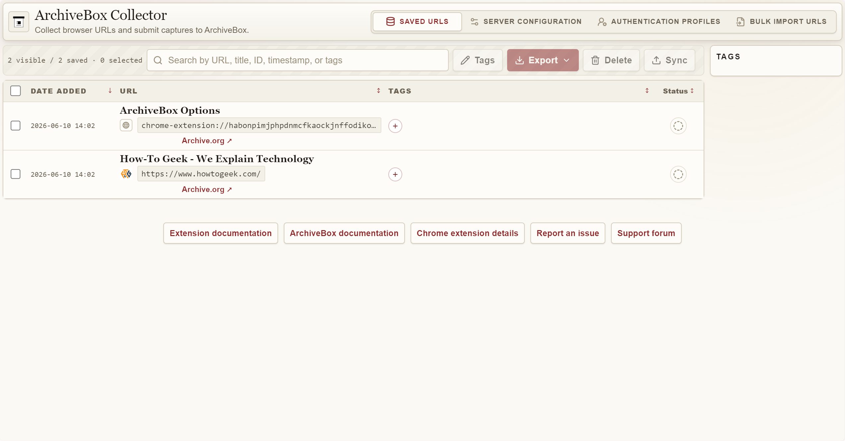
Task: Expand the Export dropdown
Action: pos(543,60)
